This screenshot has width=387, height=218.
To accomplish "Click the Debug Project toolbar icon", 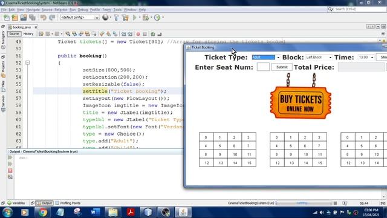I will tap(146, 18).
